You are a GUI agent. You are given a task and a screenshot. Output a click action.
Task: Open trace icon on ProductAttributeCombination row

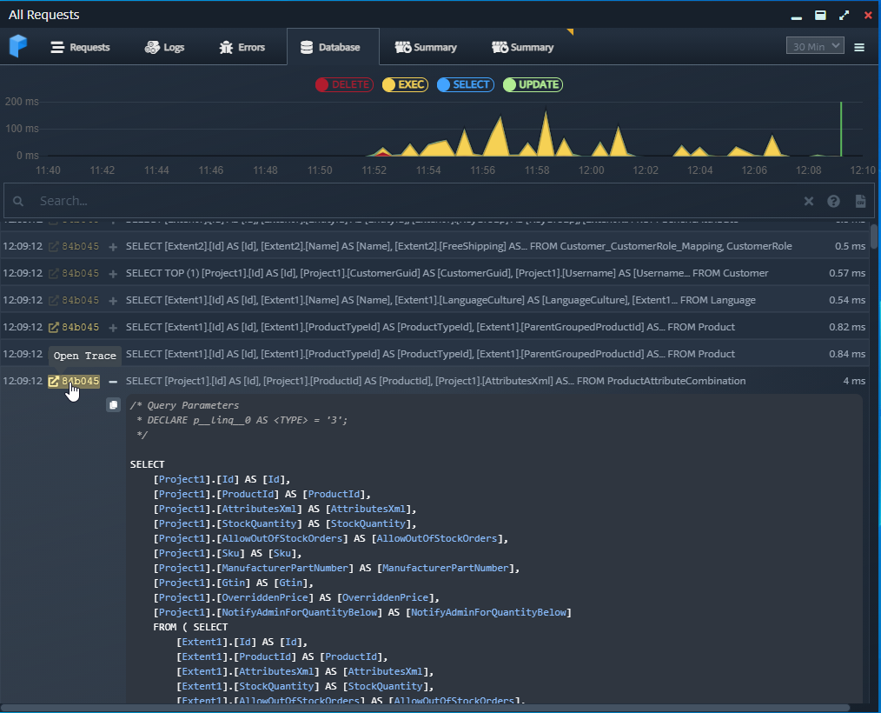click(53, 381)
